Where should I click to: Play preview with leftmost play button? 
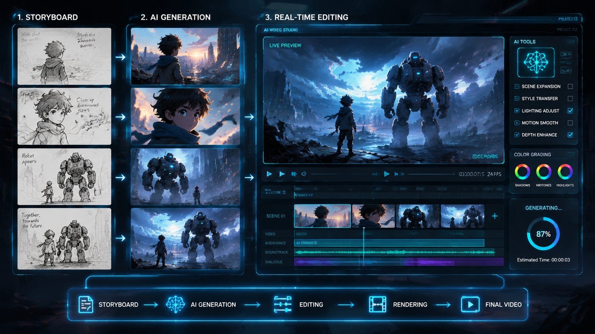(270, 174)
